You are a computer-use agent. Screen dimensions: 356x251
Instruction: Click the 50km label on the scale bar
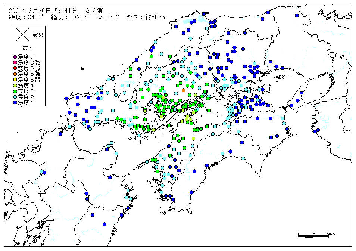331,234
